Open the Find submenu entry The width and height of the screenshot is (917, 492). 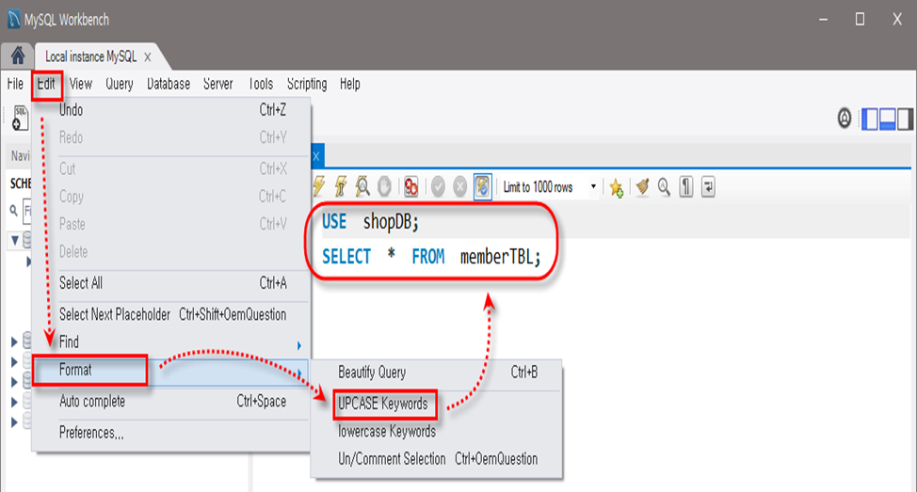[170, 342]
